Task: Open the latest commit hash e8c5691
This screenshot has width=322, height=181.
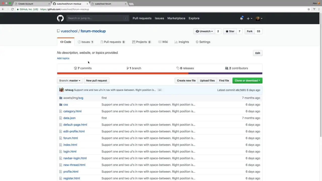Action: pyautogui.click(x=240, y=90)
